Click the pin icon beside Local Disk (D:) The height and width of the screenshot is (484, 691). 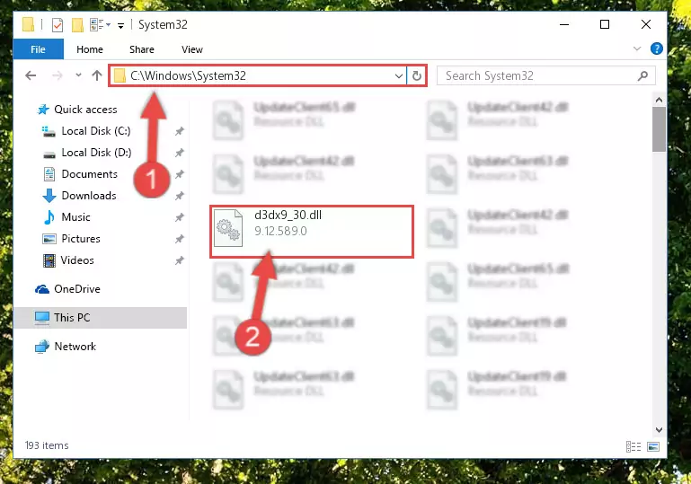[180, 153]
